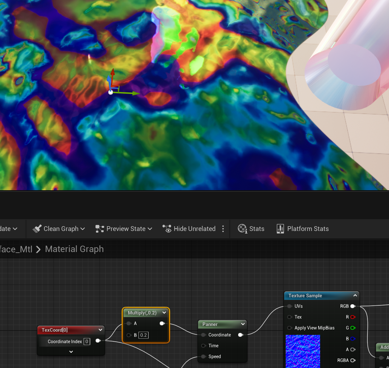Click the Panner node output pin
The image size is (389, 368).
(x=240, y=335)
